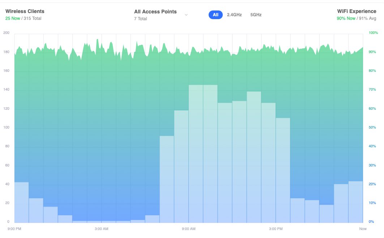Switch to the 5GHz band filter
The height and width of the screenshot is (238, 384).
pos(256,15)
